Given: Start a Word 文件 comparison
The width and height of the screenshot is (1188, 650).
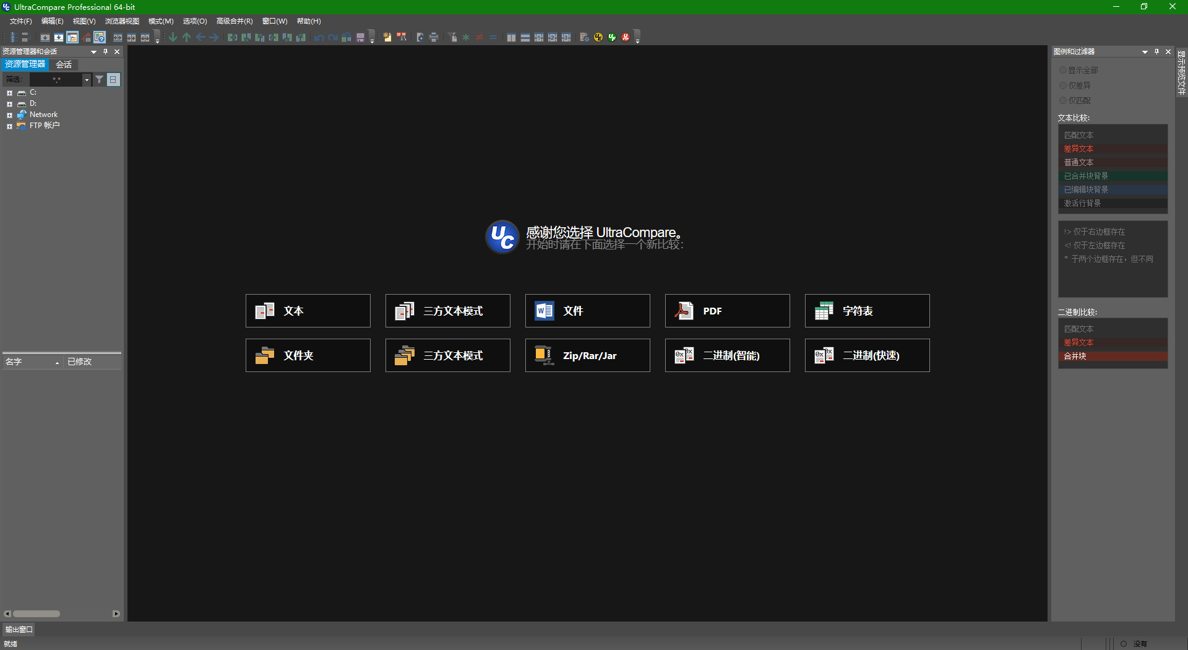Looking at the screenshot, I should 588,311.
